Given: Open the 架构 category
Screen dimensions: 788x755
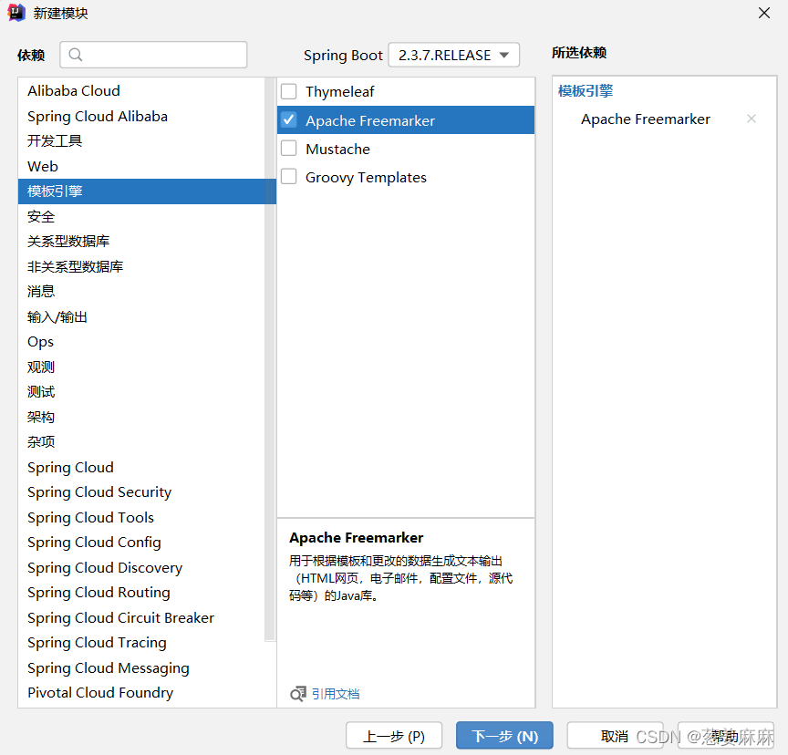Looking at the screenshot, I should click(141, 417).
